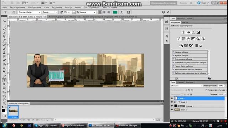228x128 pixels.
Task: Align text left
Action: click(100, 12)
